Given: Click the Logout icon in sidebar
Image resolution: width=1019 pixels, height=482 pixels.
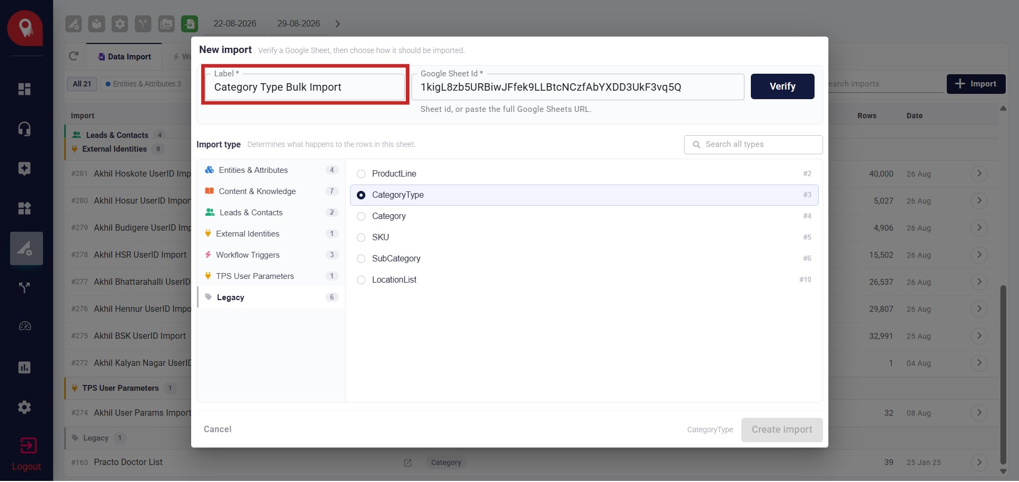Looking at the screenshot, I should tap(28, 445).
